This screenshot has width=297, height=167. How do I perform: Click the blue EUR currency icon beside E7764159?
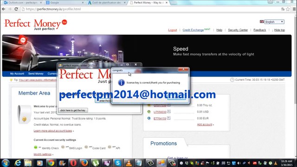coord(149,118)
